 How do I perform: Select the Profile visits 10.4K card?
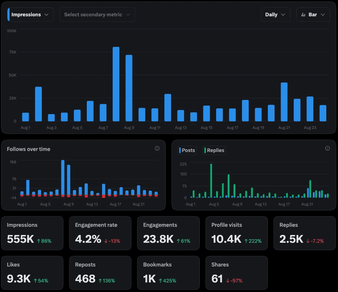(x=237, y=233)
